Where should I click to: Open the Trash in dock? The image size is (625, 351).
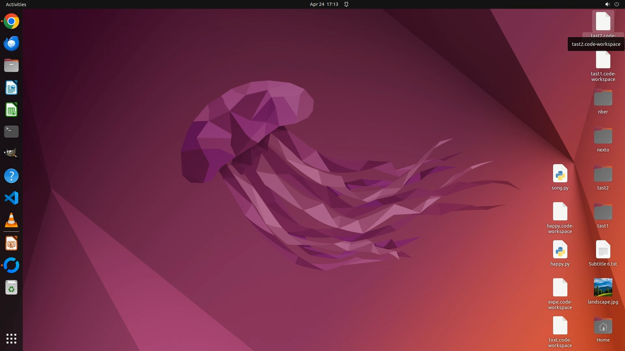click(x=11, y=288)
